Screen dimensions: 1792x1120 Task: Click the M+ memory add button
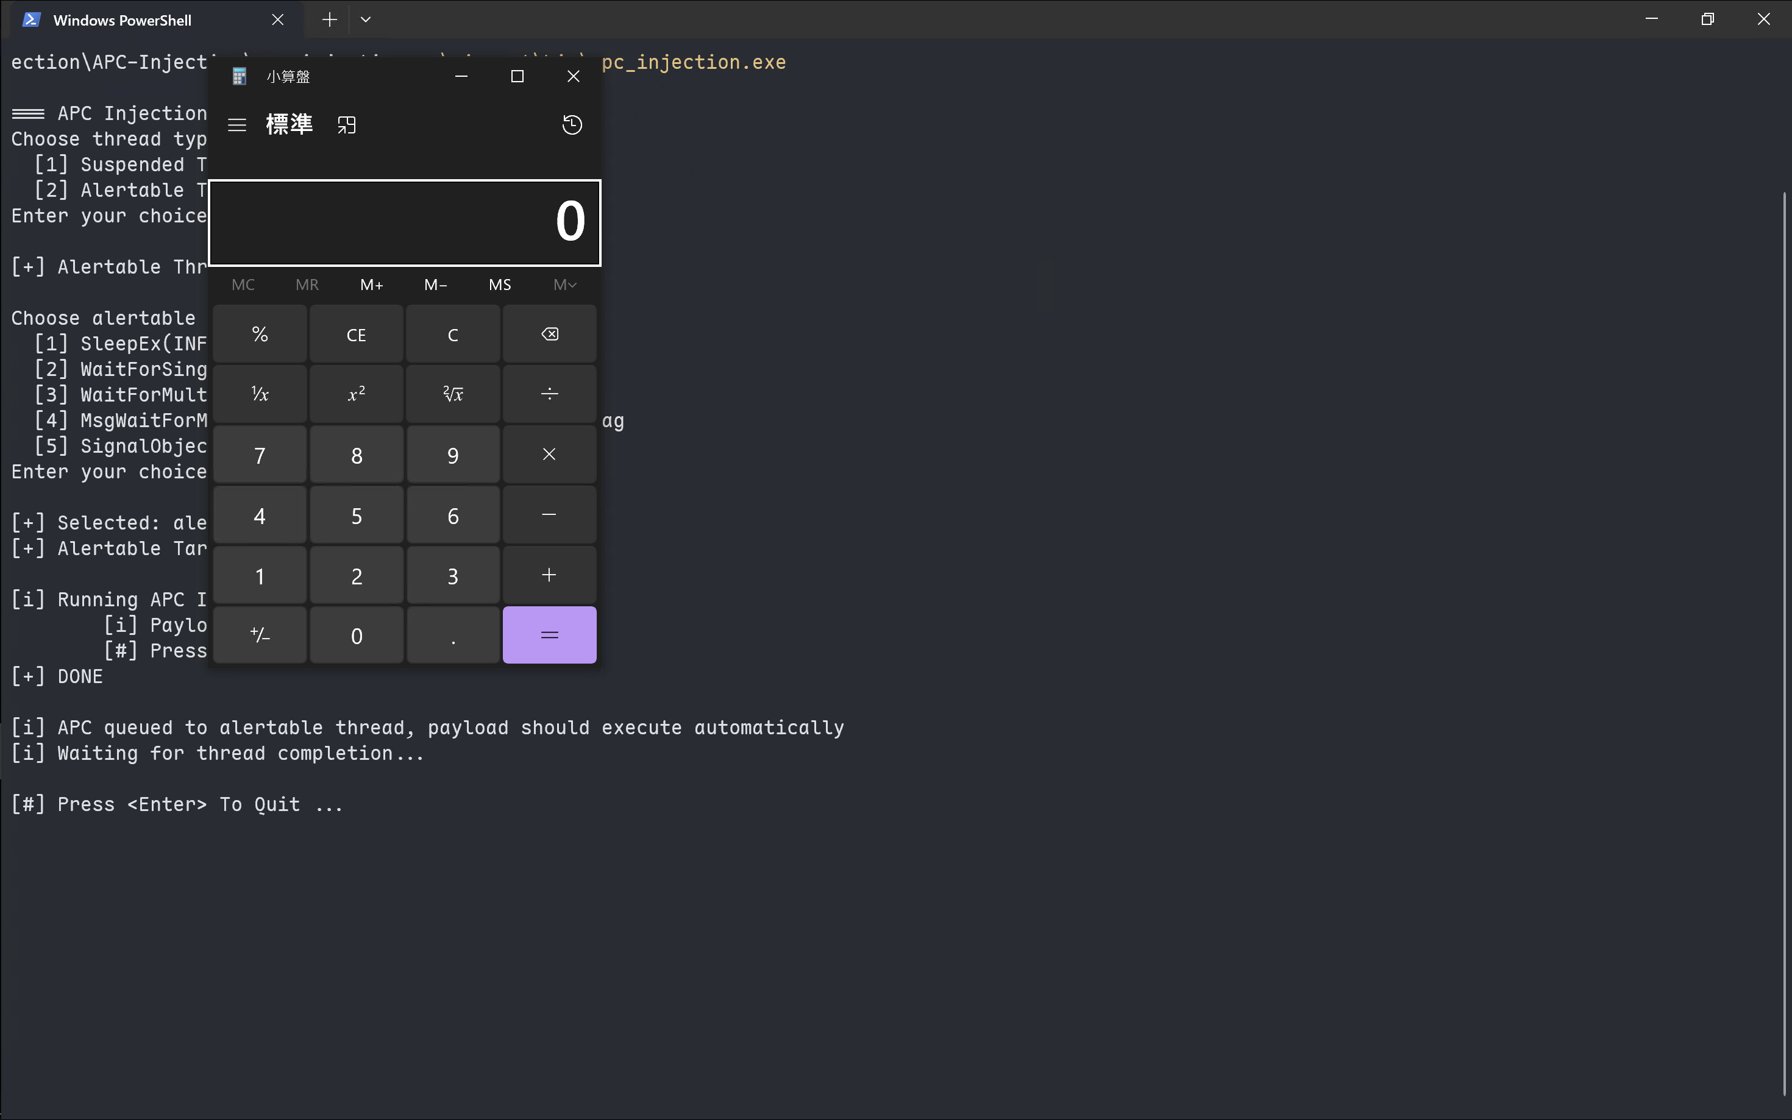pos(372,285)
